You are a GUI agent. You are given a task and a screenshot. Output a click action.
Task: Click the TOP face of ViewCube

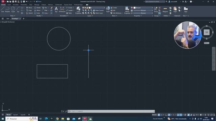[x=207, y=32]
